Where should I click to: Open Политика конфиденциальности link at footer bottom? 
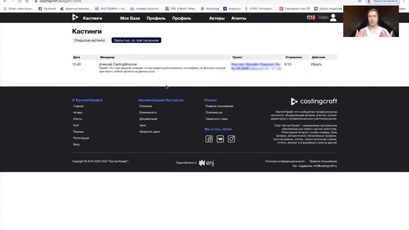[285, 162]
